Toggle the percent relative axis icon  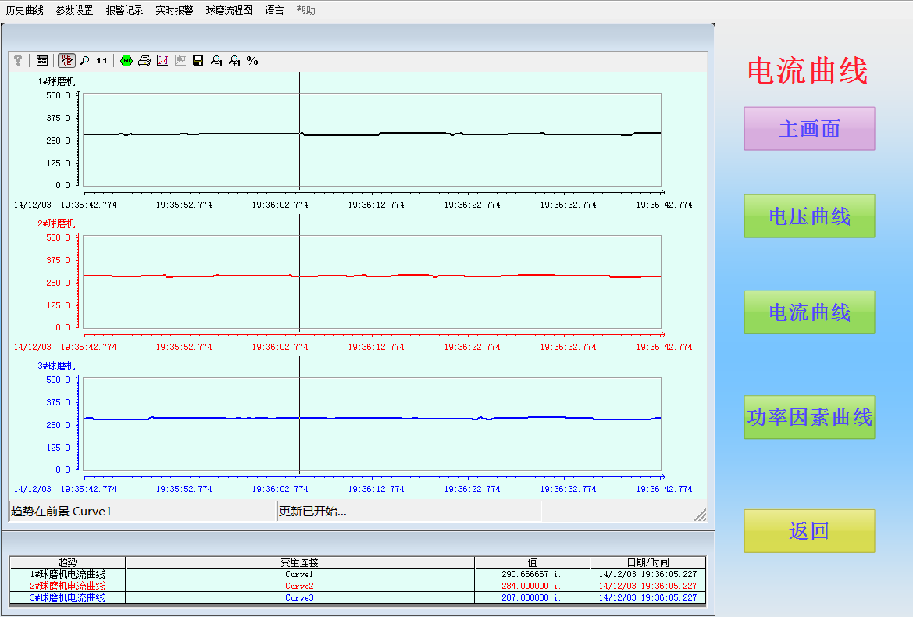(252, 61)
